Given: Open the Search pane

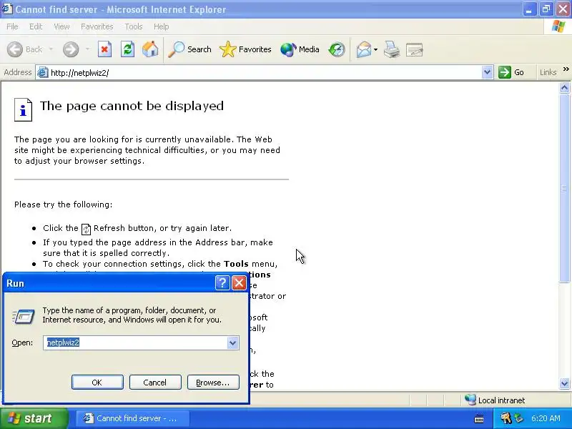Looking at the screenshot, I should [189, 49].
